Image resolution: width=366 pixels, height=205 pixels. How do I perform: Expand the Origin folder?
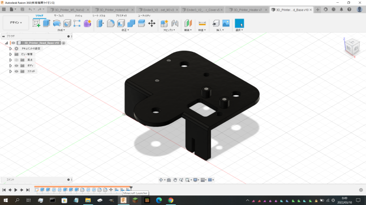11,60
